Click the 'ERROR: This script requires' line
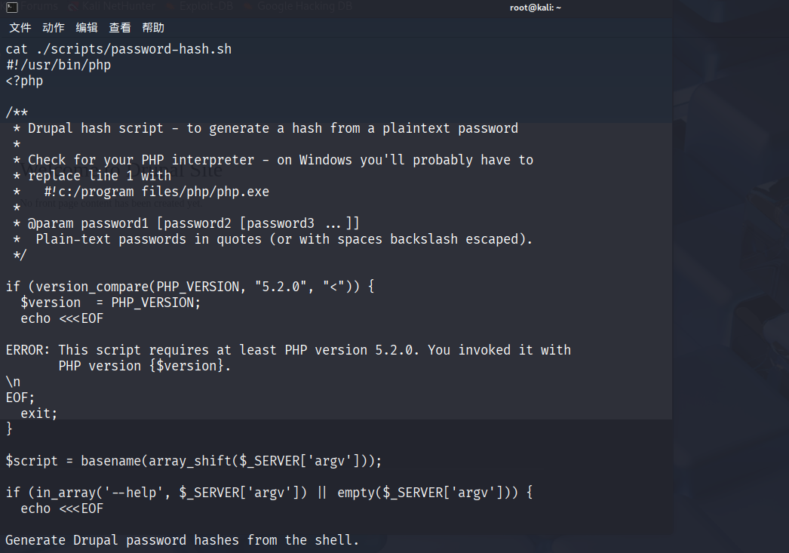 (x=288, y=350)
